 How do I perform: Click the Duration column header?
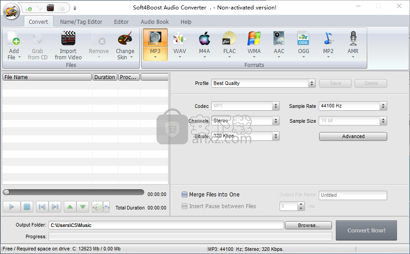click(x=105, y=77)
